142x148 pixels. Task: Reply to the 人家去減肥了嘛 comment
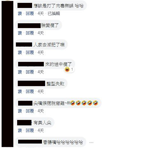coord(30,53)
